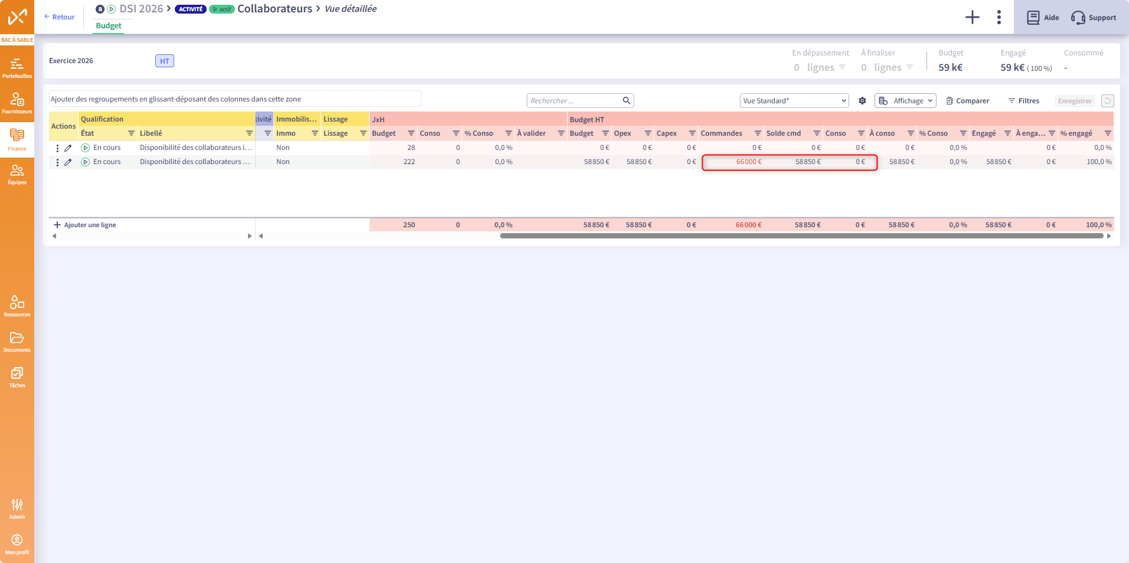Image resolution: width=1129 pixels, height=563 pixels.
Task: Expand the Affichage dropdown
Action: click(905, 101)
